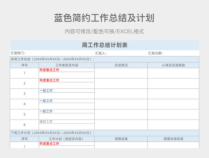
Task: Click the table title 周工作总结计划表
Action: point(104,45)
